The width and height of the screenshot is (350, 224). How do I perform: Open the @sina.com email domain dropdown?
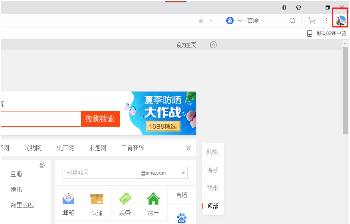tap(184, 173)
